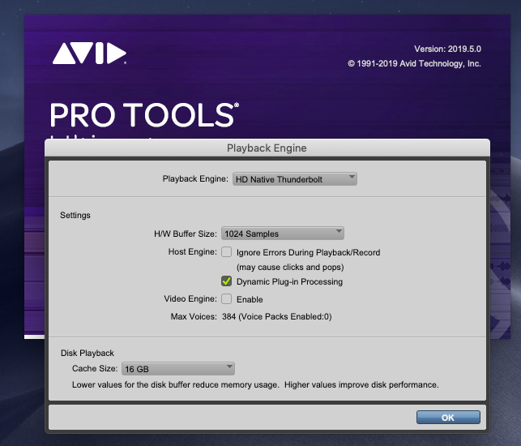Click the 'Video Engine:' label
The height and width of the screenshot is (446, 521).
coord(190,298)
